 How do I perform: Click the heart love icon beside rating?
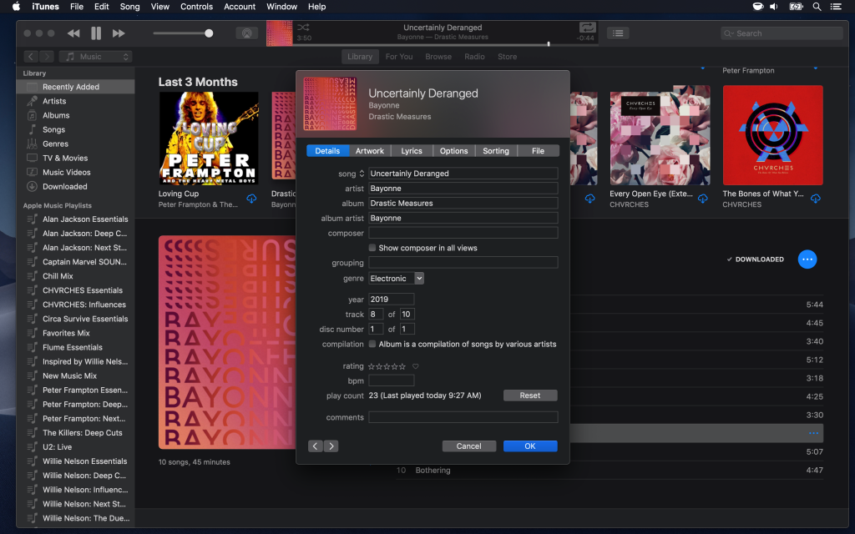(x=415, y=366)
